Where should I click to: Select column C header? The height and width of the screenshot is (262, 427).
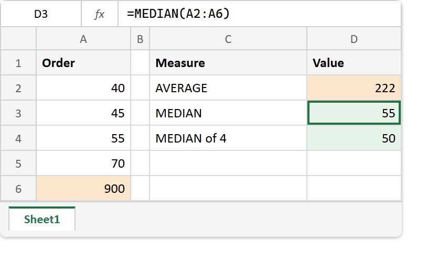(228, 39)
